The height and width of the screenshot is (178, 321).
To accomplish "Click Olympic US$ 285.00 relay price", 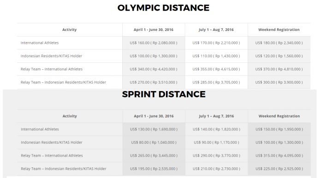I will 216,82.
